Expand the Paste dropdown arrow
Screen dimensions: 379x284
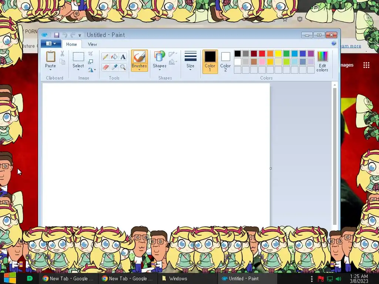coord(50,70)
